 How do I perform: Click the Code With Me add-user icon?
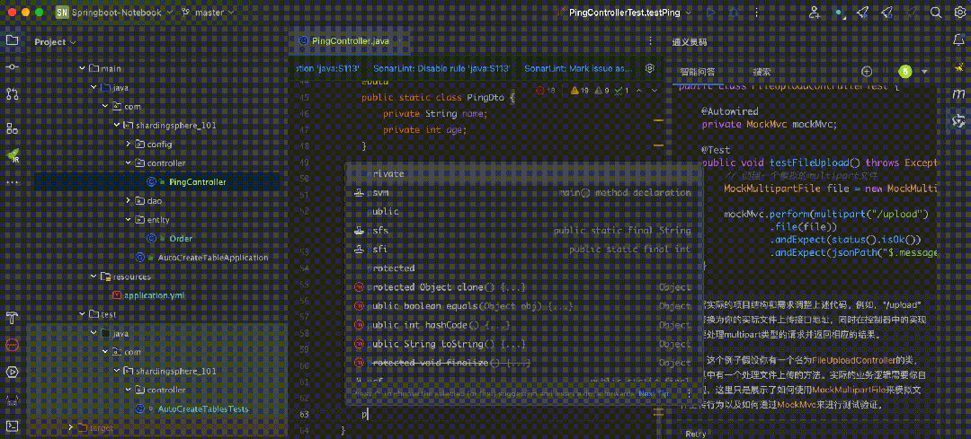click(x=815, y=13)
